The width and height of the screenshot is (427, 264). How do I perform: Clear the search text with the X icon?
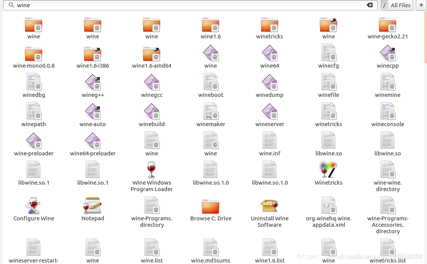point(370,5)
